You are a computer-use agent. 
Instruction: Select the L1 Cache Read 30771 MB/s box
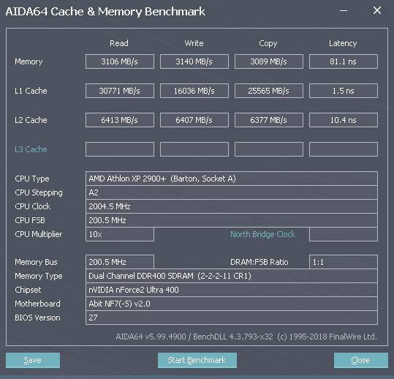click(120, 91)
